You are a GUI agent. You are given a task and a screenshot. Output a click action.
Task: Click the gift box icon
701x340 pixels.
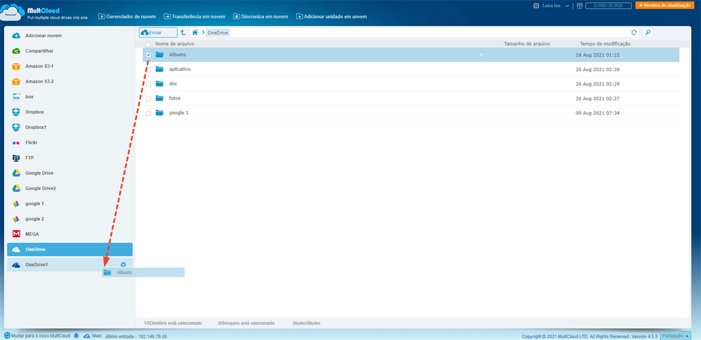coord(579,5)
